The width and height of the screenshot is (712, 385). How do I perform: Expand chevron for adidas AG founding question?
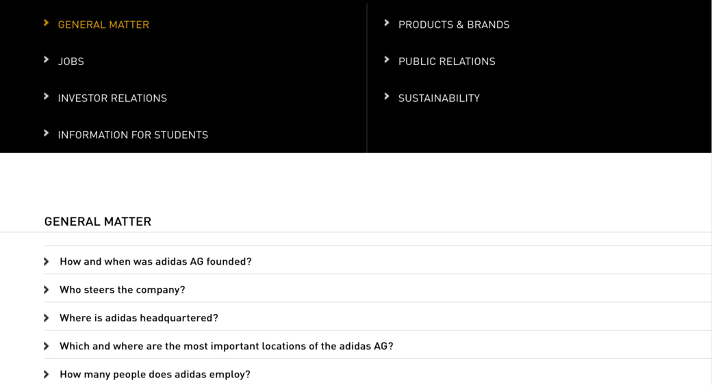tap(47, 262)
